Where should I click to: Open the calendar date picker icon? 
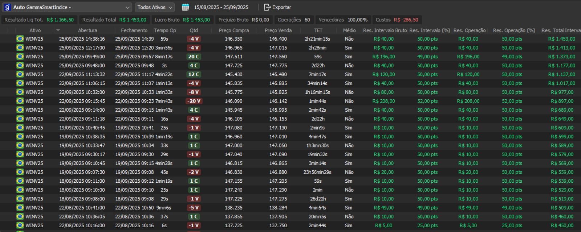[186, 7]
